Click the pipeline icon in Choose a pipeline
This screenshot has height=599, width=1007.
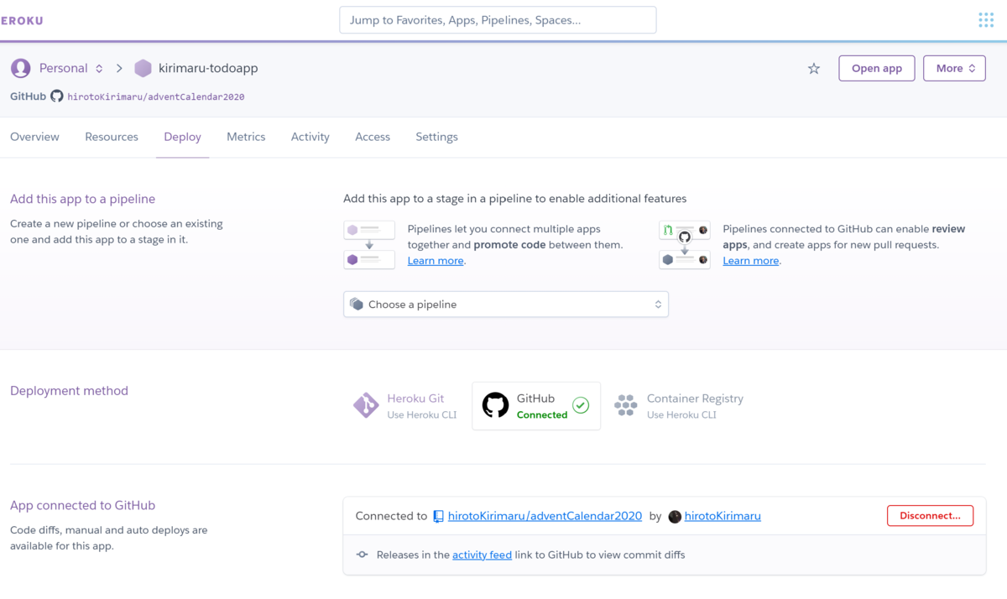click(357, 305)
